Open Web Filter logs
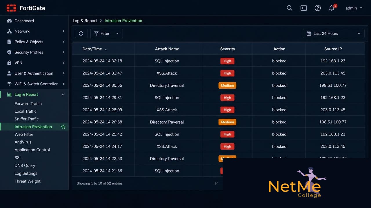This screenshot has height=208, width=371. [24, 134]
